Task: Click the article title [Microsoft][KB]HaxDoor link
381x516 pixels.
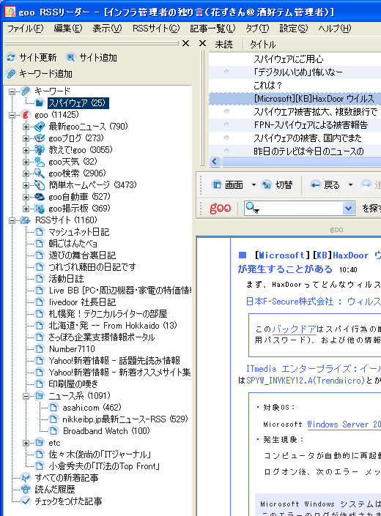Action: pos(309,262)
